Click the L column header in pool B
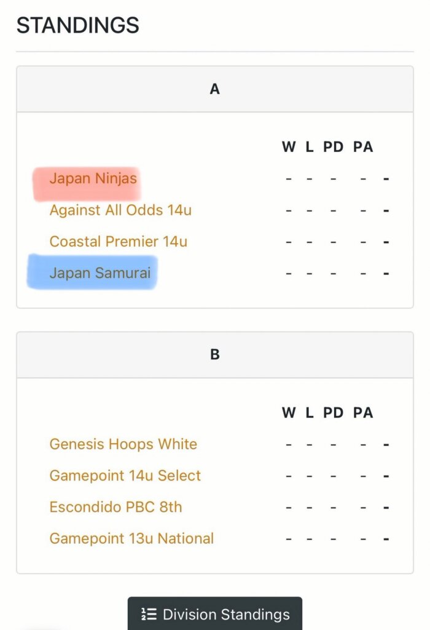This screenshot has height=630, width=430. (310, 413)
